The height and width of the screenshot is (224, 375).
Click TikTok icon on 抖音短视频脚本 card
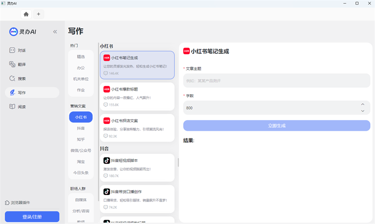click(107, 160)
